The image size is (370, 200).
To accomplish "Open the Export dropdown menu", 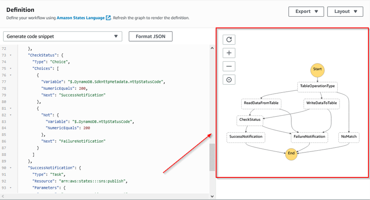I will (x=306, y=11).
